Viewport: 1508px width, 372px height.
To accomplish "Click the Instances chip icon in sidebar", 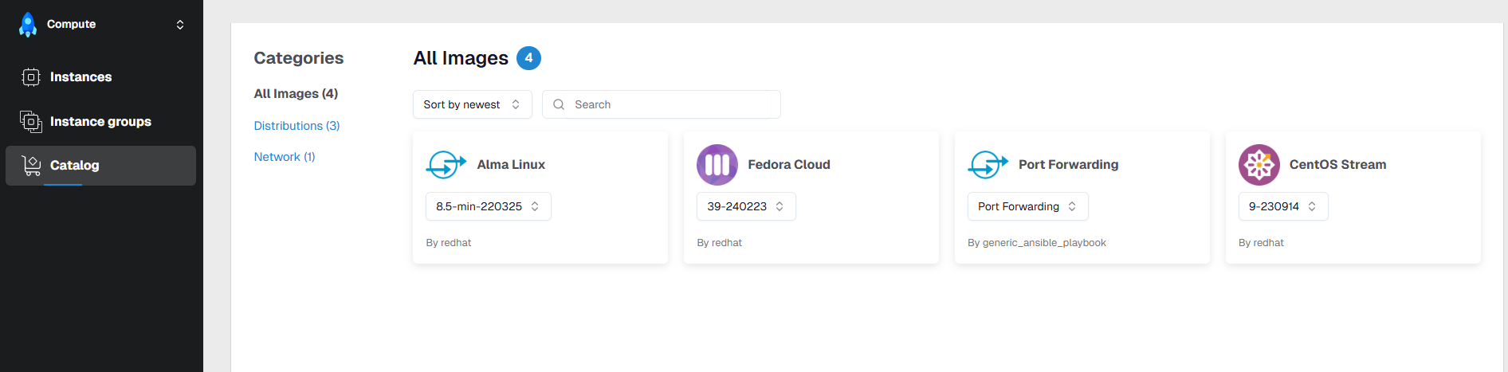I will coord(30,77).
